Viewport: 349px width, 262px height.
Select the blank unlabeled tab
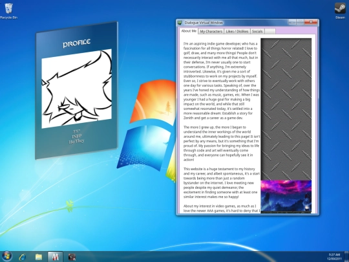pos(270,32)
